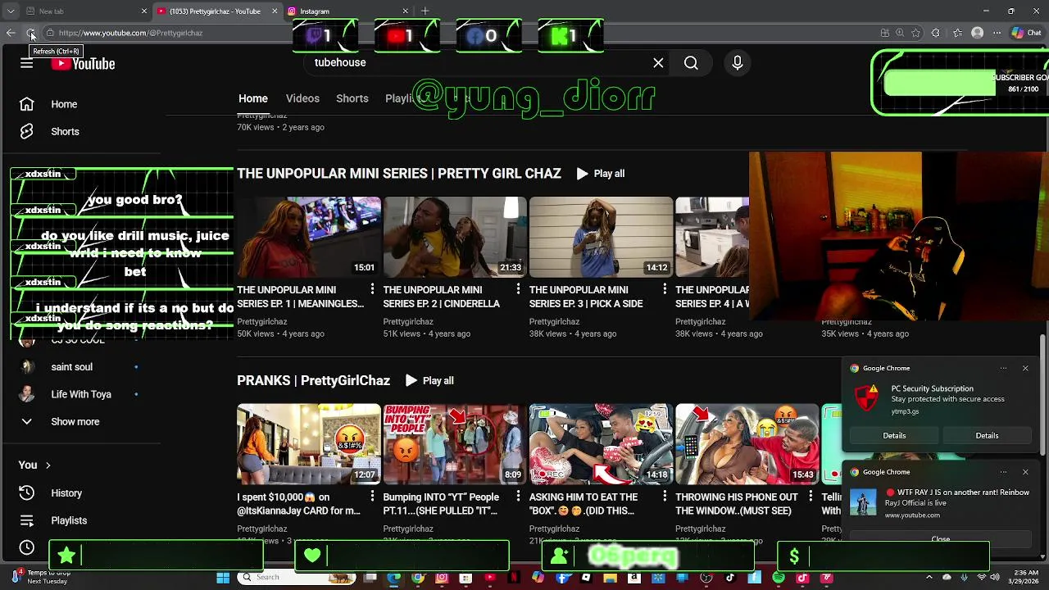This screenshot has width=1049, height=590.
Task: Open Netflix from the taskbar
Action: click(514, 578)
